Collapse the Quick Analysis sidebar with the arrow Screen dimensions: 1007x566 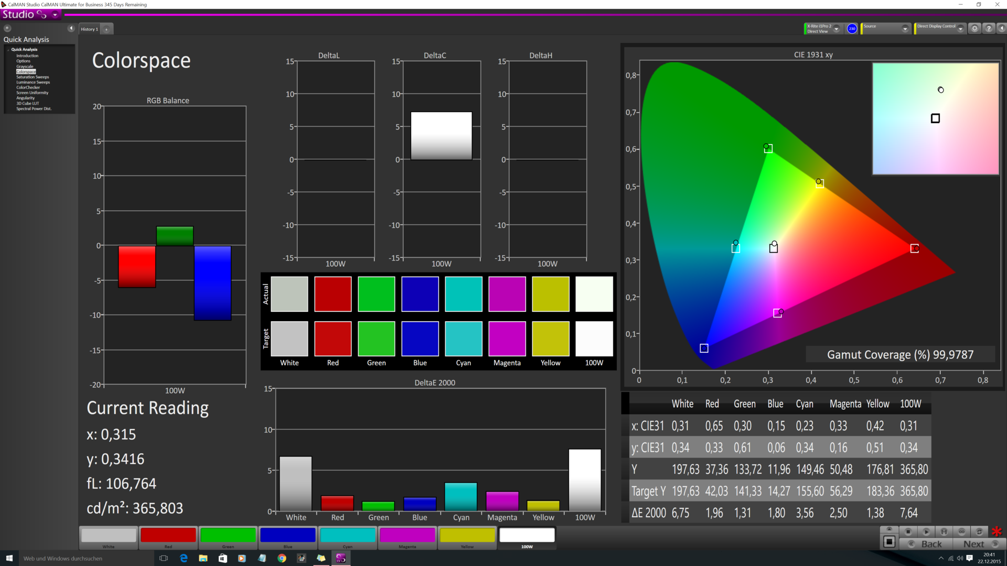click(x=71, y=28)
